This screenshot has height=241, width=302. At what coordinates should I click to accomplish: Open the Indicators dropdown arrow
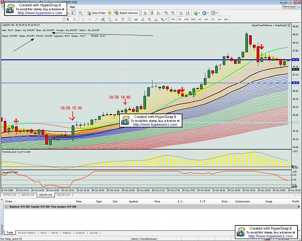[x=199, y=13]
